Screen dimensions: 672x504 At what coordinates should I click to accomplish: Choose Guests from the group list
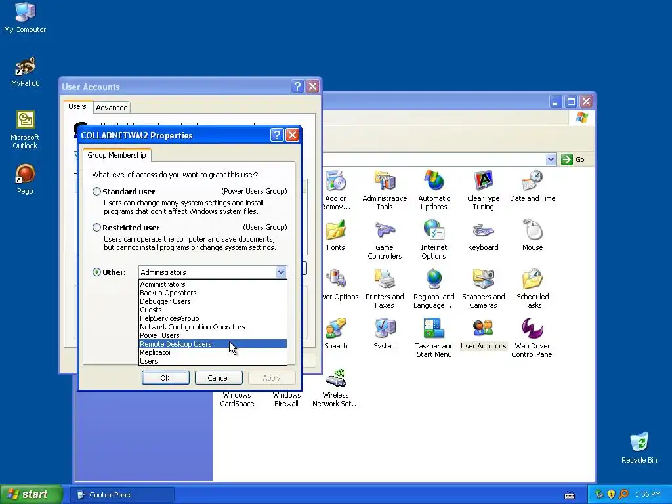click(213, 310)
